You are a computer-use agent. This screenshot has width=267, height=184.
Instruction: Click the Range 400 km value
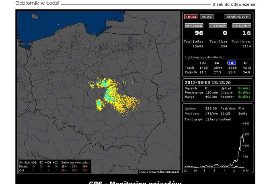tap(211, 97)
